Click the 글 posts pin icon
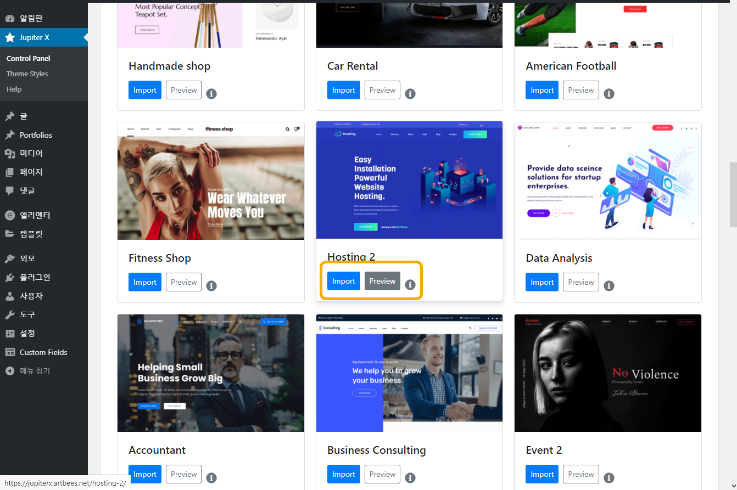737x490 pixels. [x=10, y=116]
